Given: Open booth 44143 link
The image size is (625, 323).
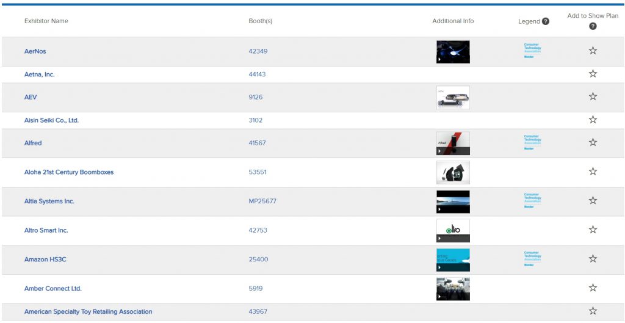Looking at the screenshot, I should click(x=257, y=74).
